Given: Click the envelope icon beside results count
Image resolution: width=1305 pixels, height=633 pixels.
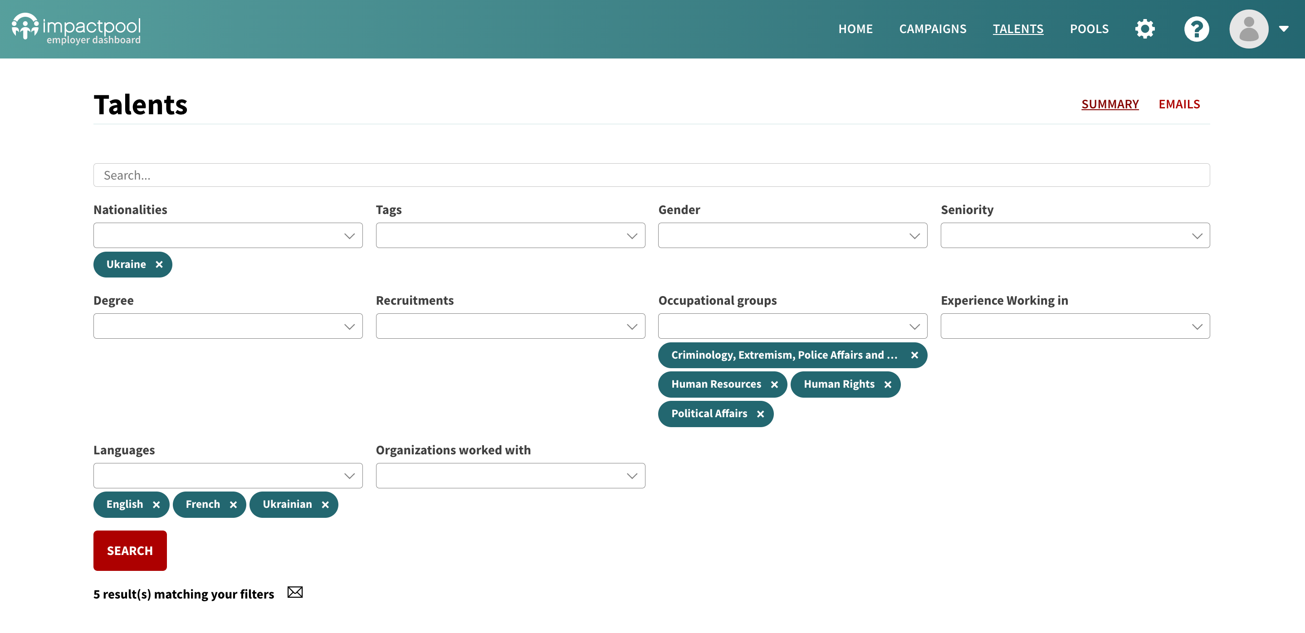Looking at the screenshot, I should pyautogui.click(x=295, y=592).
